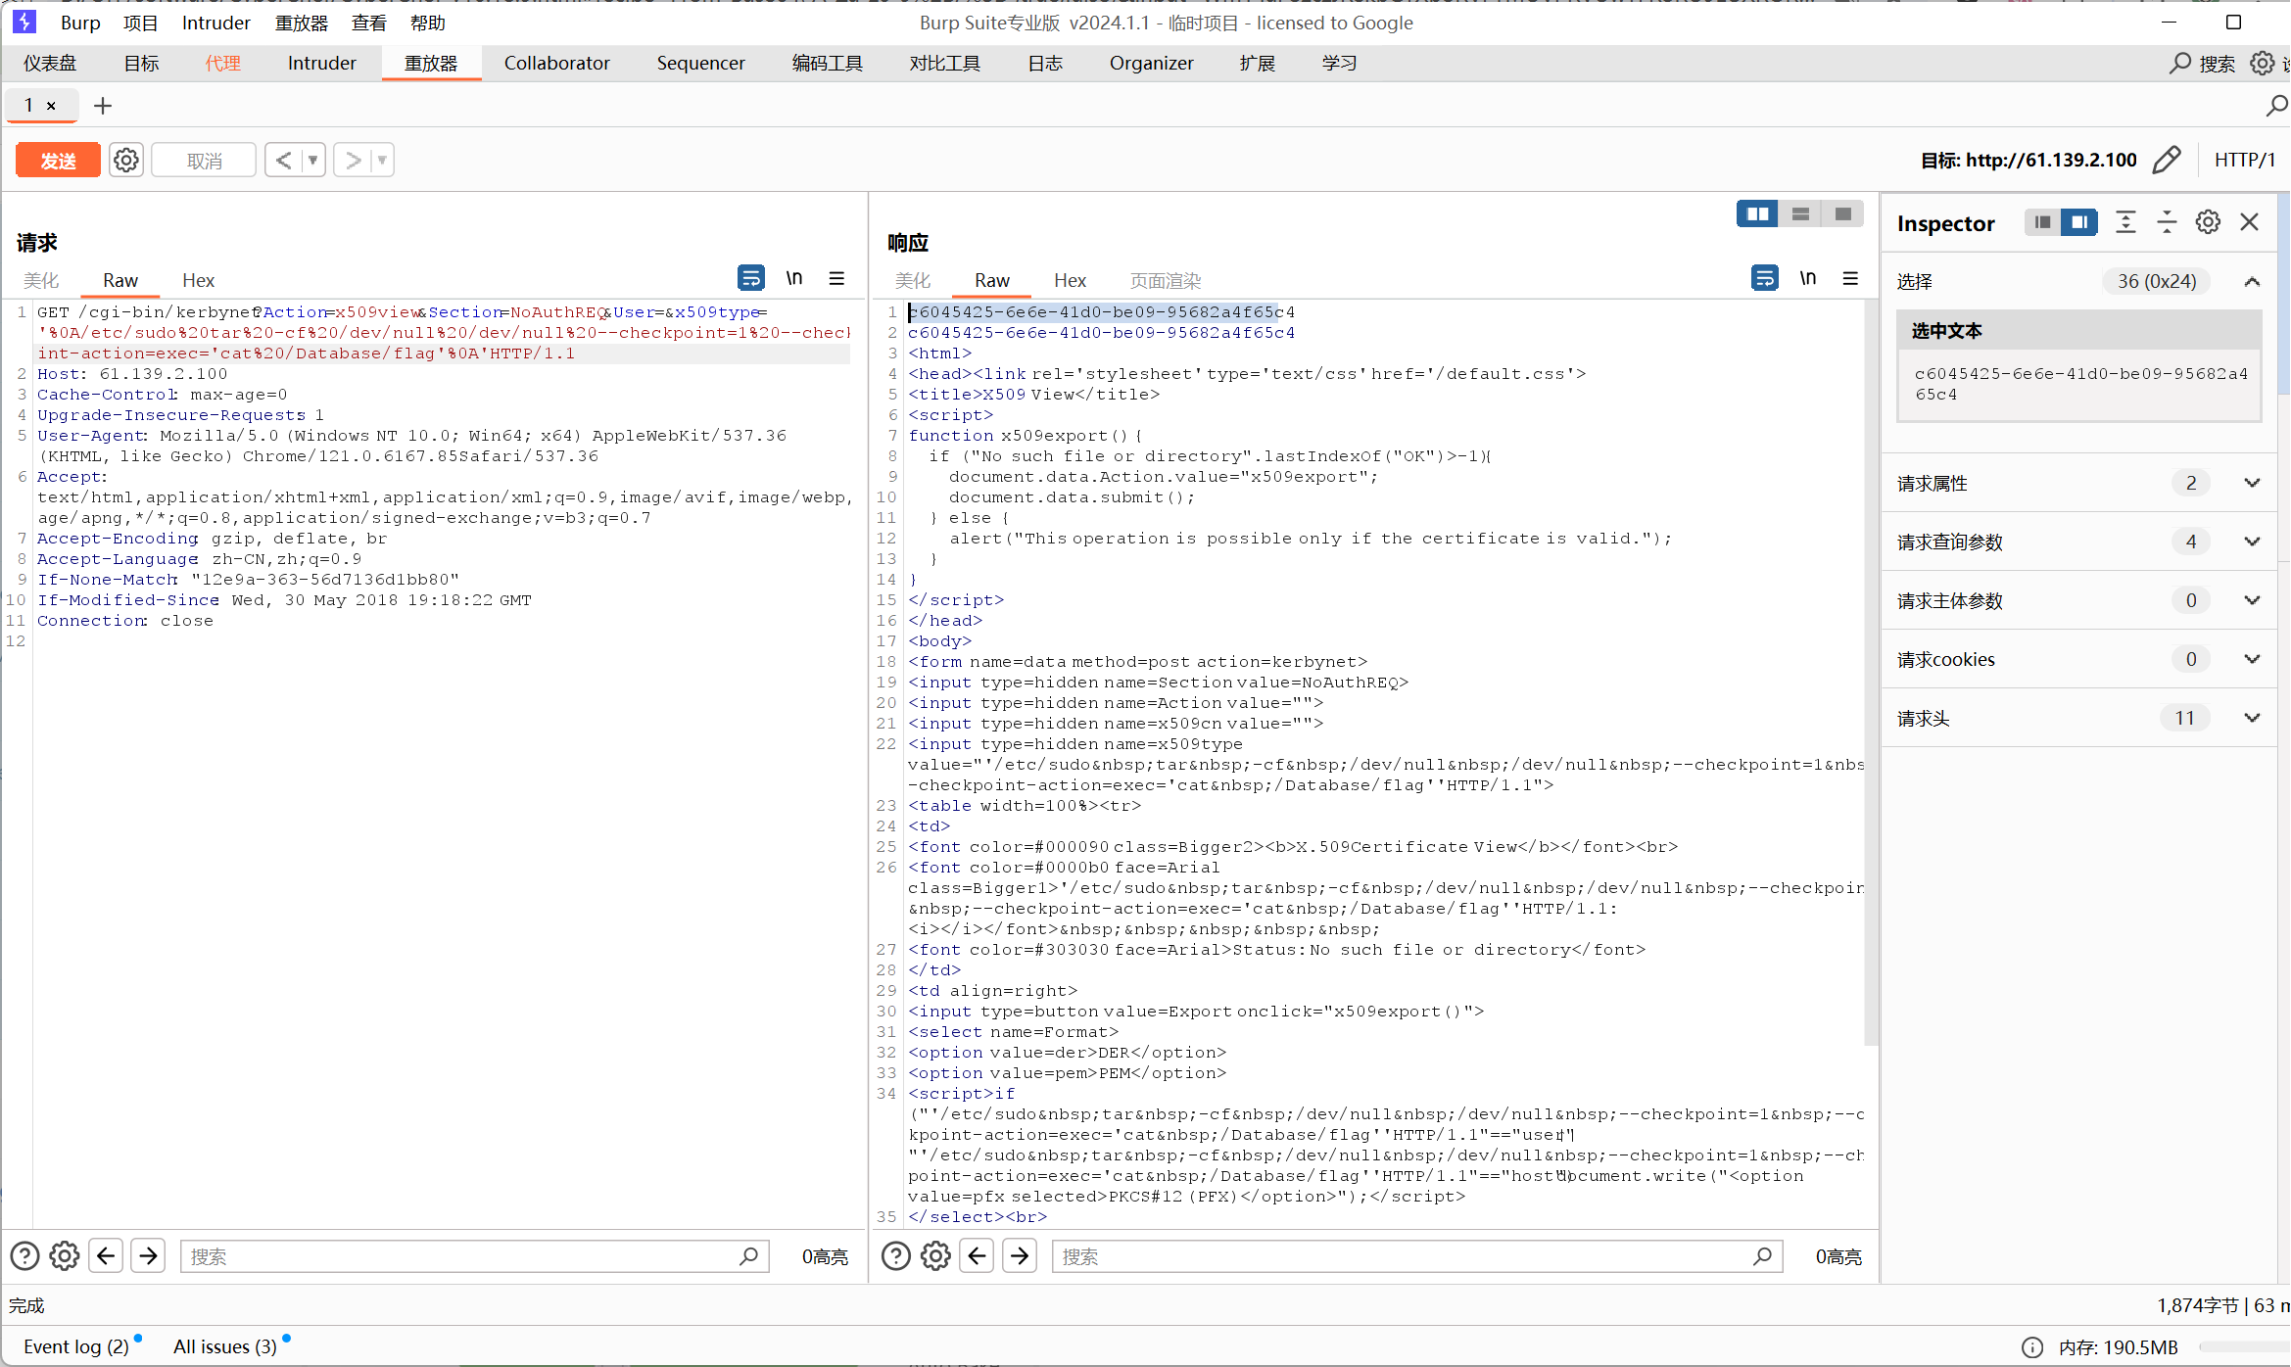Click the 取消 cancel button
The height and width of the screenshot is (1367, 2291).
click(204, 161)
